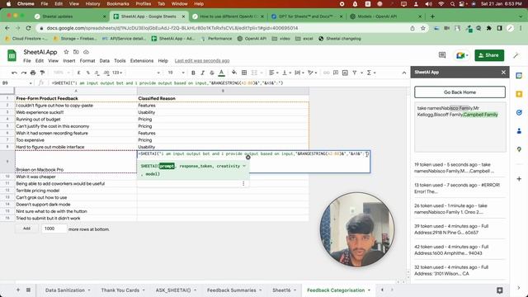Screen dimensions: 528x297
Task: Expand the SHEETAI function help chevron
Action: (244, 166)
